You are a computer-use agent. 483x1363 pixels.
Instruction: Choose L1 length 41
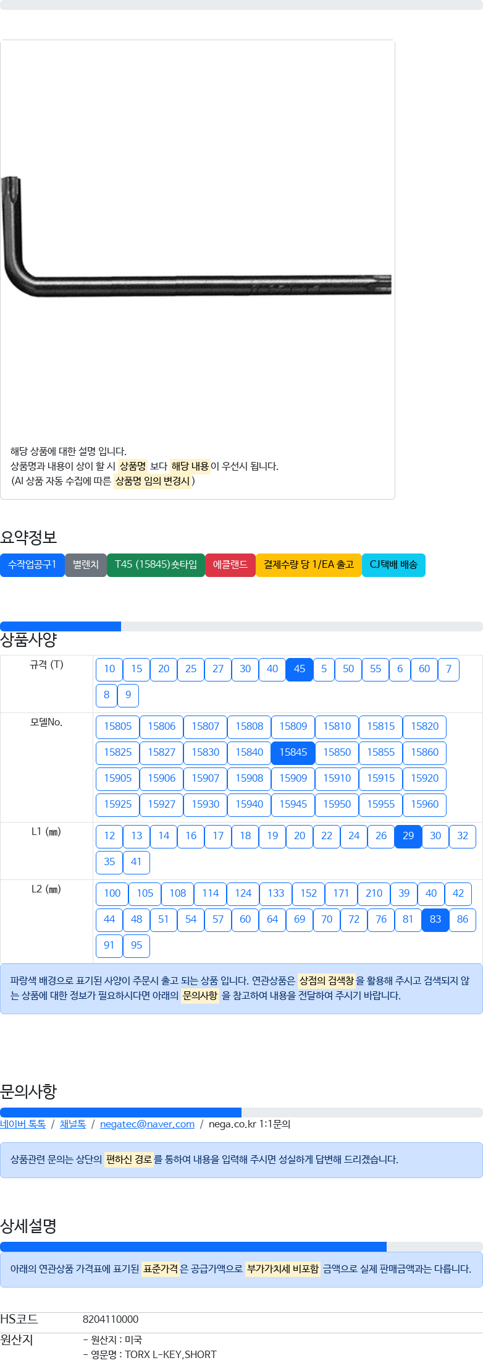(136, 862)
